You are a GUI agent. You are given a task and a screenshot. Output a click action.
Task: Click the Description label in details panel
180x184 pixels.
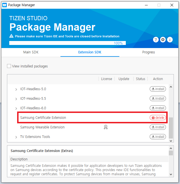pos(19,159)
